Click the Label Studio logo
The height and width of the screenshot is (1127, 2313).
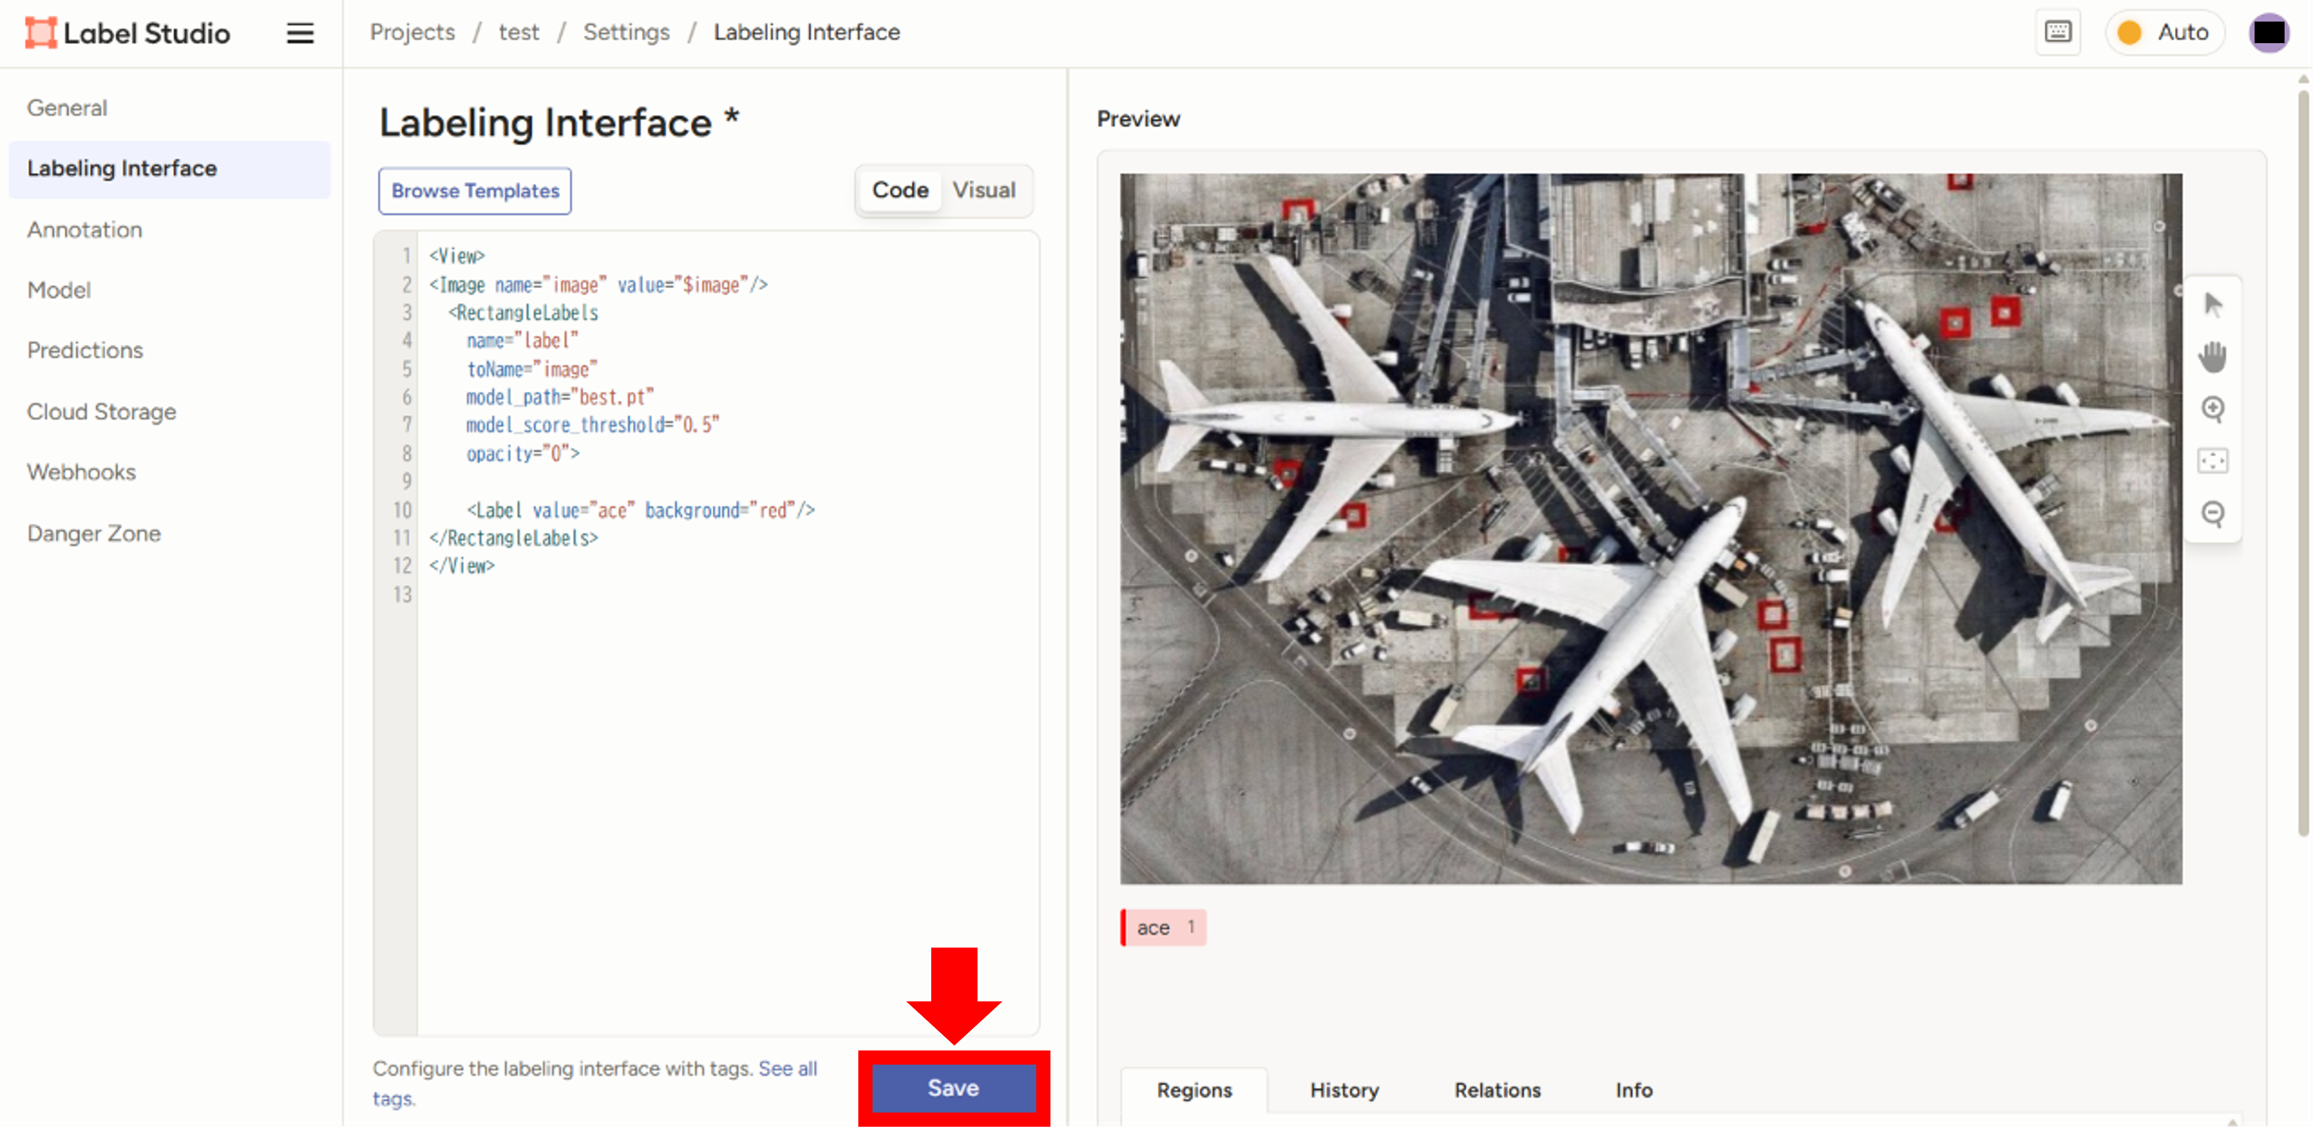pos(127,33)
